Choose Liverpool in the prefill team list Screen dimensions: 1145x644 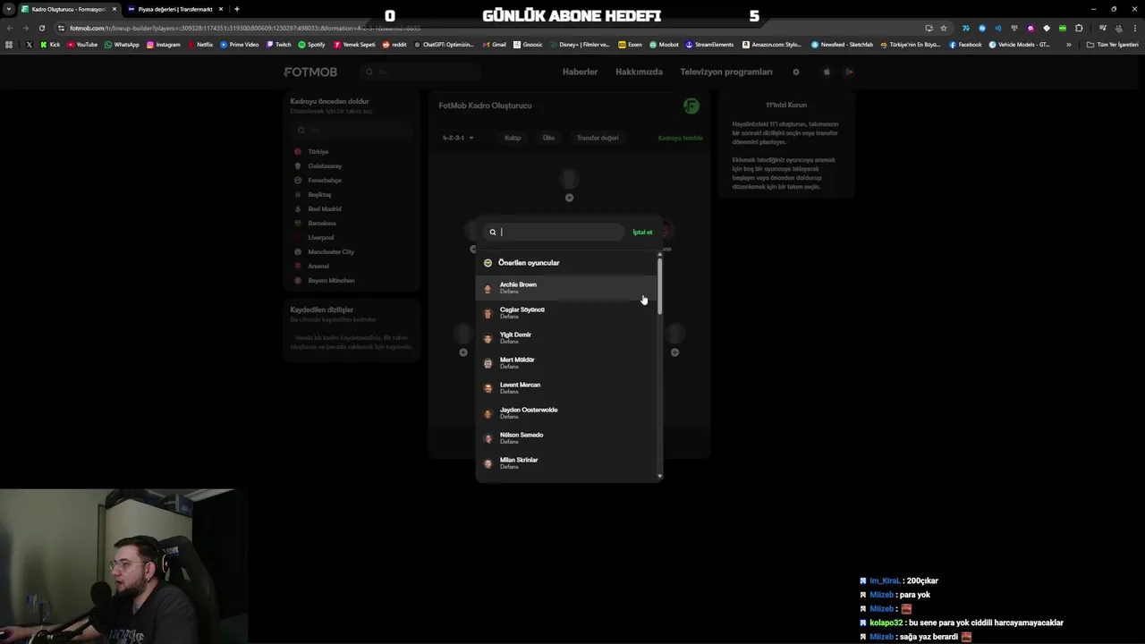click(x=352, y=237)
